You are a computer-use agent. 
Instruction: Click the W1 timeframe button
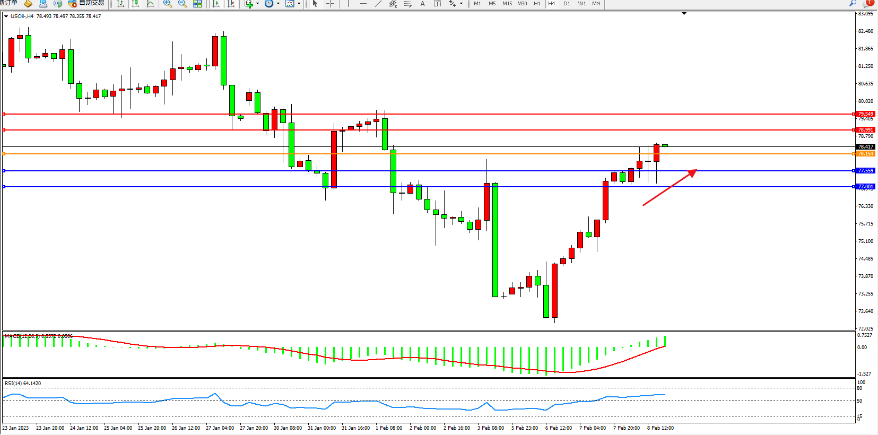581,4
